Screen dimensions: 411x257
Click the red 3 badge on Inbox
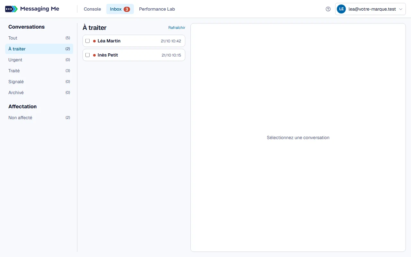pyautogui.click(x=127, y=9)
